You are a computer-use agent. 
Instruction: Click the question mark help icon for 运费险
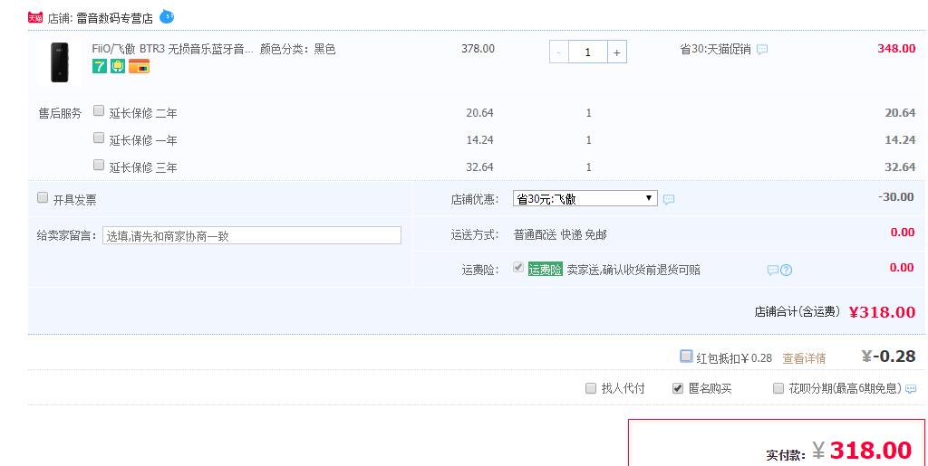click(x=786, y=270)
